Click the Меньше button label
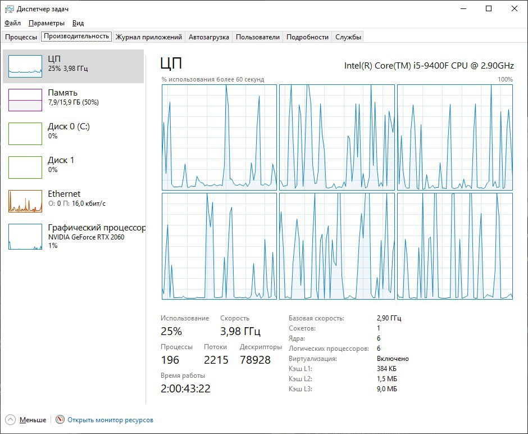 coord(33,420)
